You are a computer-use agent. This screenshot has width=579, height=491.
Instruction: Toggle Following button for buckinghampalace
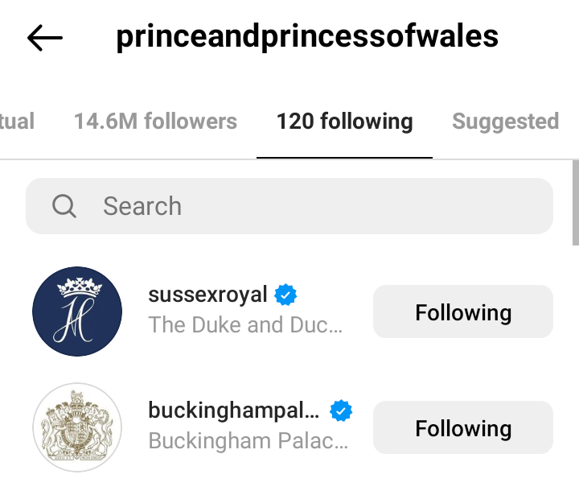463,428
